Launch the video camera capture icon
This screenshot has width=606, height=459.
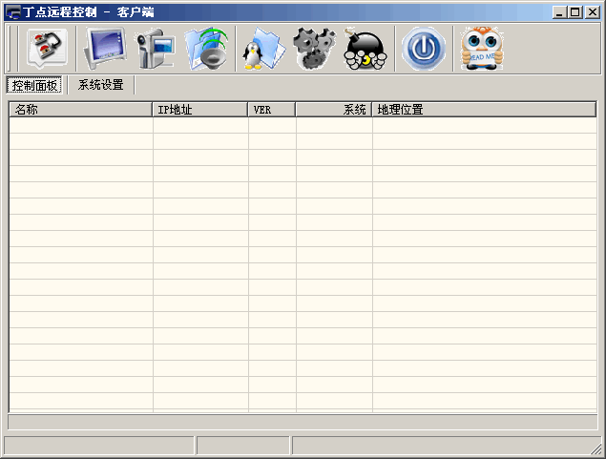tap(156, 49)
